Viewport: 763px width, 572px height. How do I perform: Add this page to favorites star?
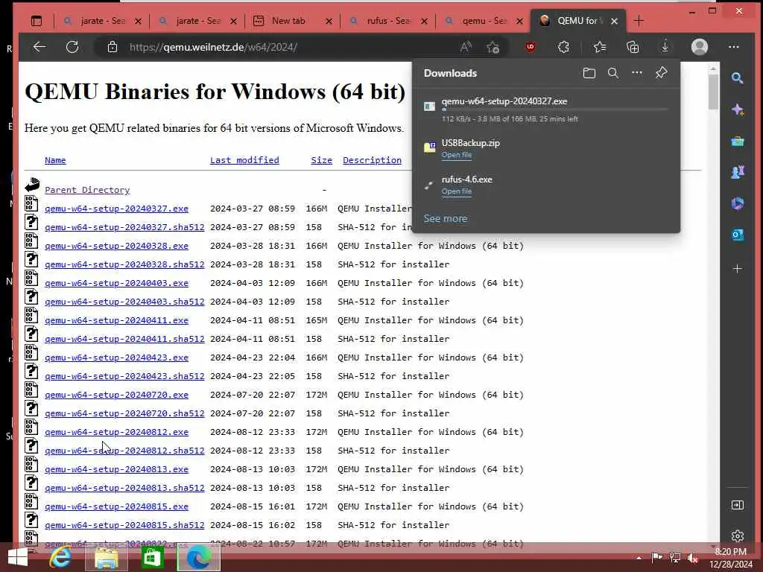[493, 47]
